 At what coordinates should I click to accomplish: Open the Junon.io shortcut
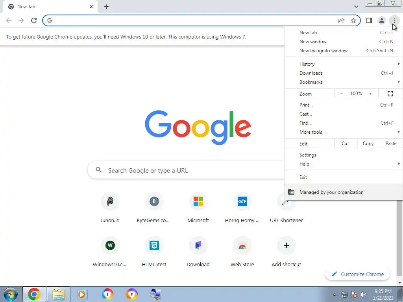click(x=110, y=208)
